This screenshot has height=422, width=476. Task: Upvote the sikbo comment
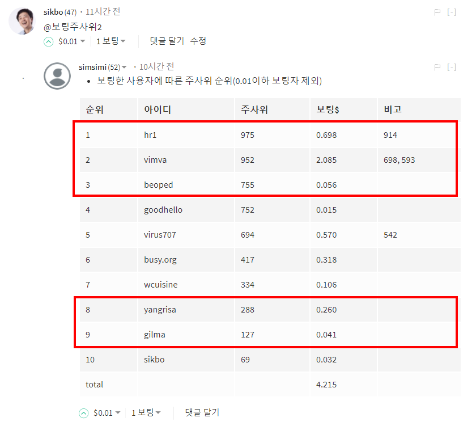coord(48,41)
